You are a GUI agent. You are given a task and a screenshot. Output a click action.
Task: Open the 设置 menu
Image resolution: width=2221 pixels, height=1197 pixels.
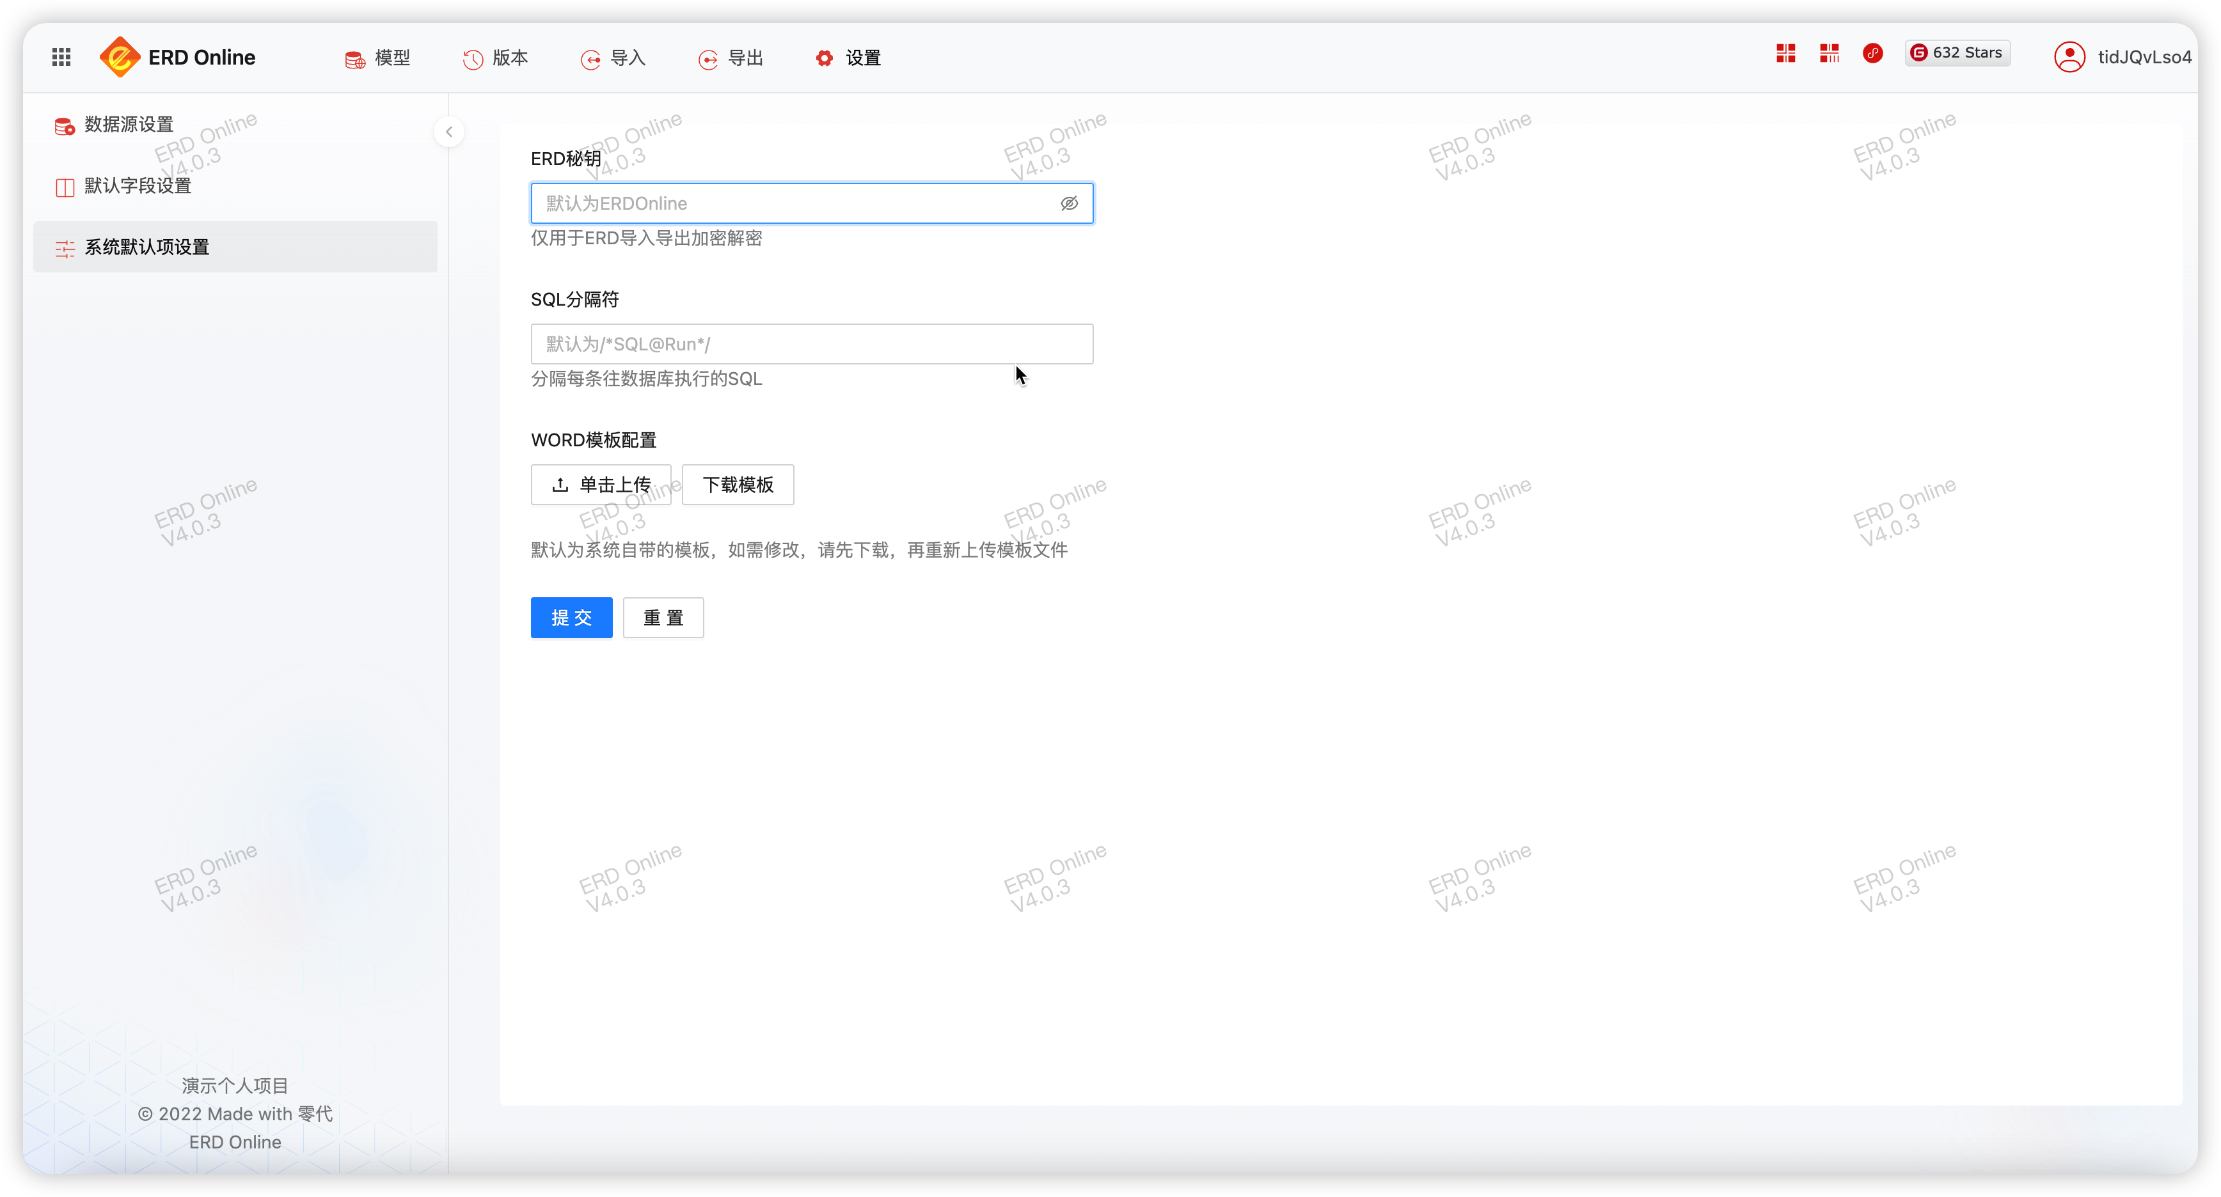click(848, 58)
